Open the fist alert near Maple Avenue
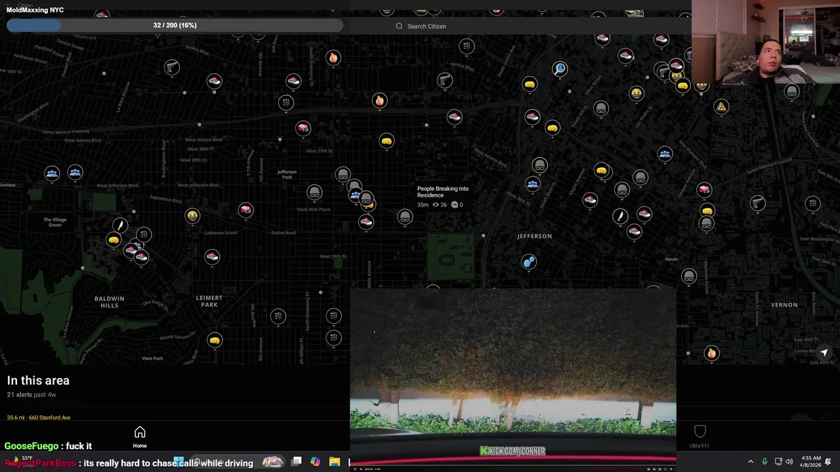This screenshot has height=472, width=840. pos(602,171)
